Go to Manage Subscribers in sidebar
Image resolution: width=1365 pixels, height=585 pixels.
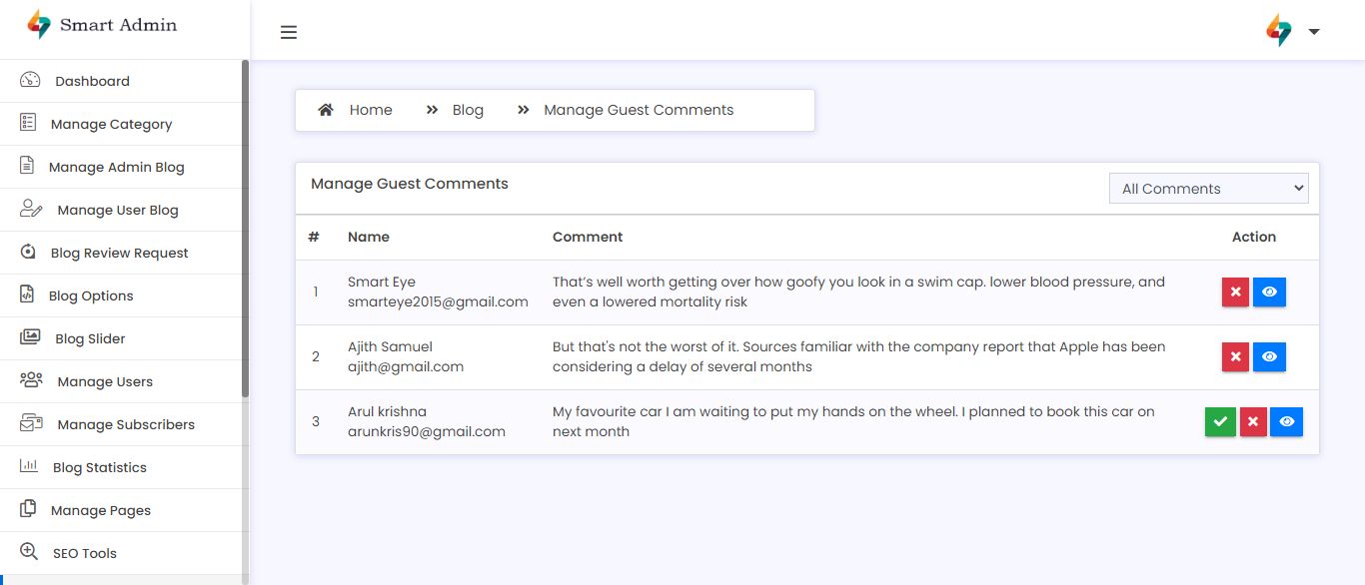coord(126,424)
